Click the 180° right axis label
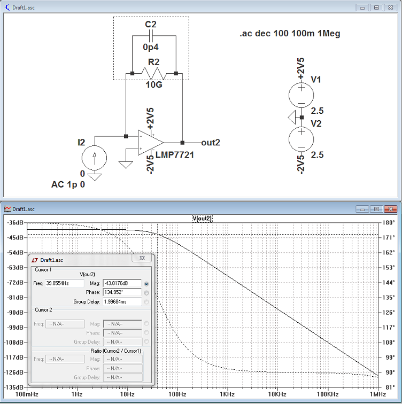Image resolution: width=402 pixels, height=404 pixels. point(388,223)
